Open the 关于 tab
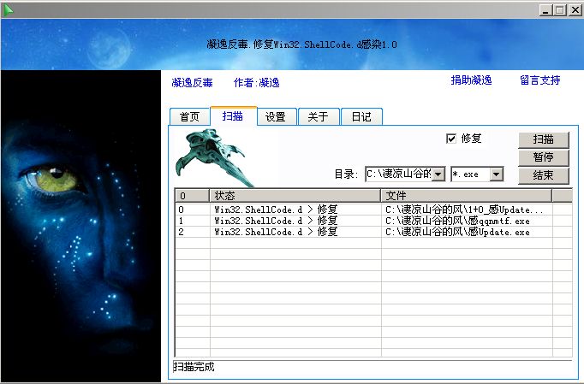Screen dimensions: 584x384 (x=319, y=117)
